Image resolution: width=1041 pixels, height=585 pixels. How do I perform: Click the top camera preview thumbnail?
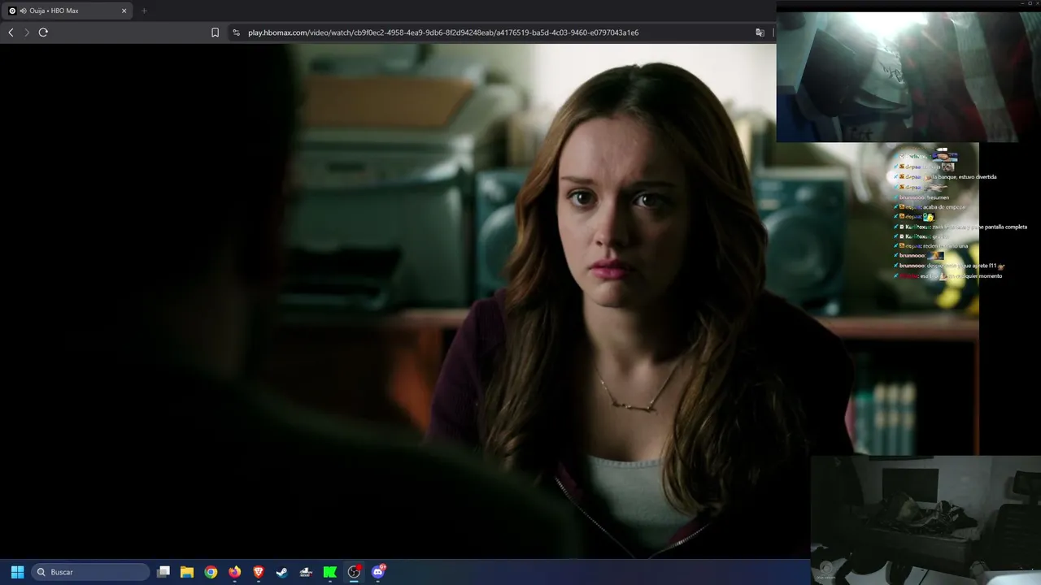(908, 76)
